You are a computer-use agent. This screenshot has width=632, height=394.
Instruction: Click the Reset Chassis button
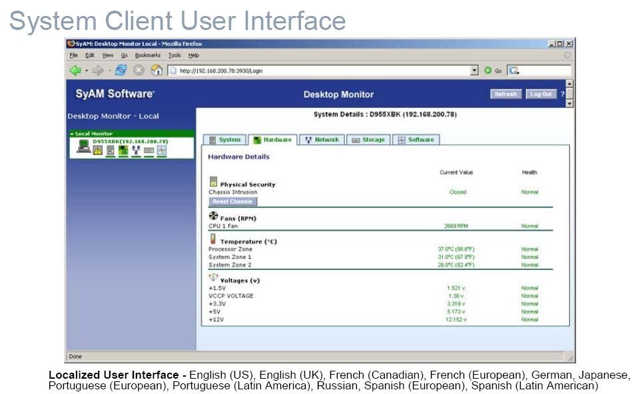[232, 201]
